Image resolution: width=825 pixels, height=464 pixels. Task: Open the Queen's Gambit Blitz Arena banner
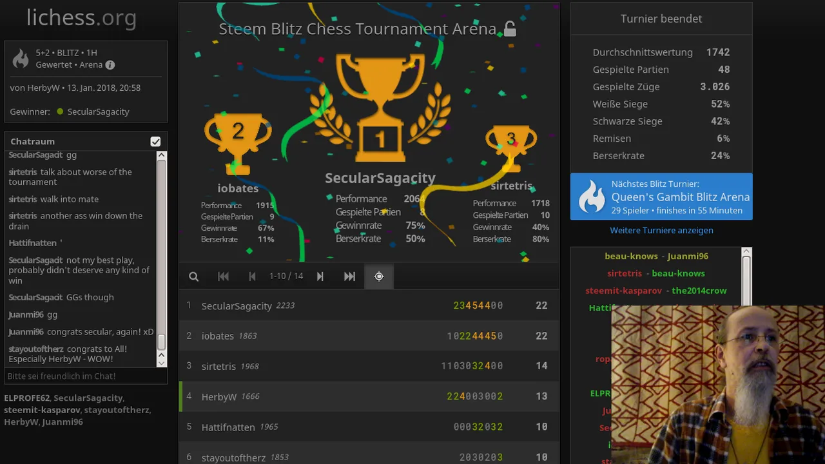pos(661,197)
